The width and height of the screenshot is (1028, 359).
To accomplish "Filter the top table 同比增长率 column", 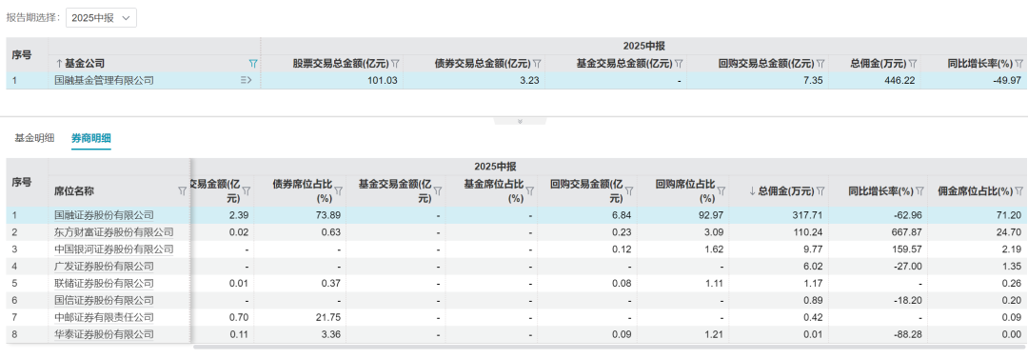I will [1019, 64].
